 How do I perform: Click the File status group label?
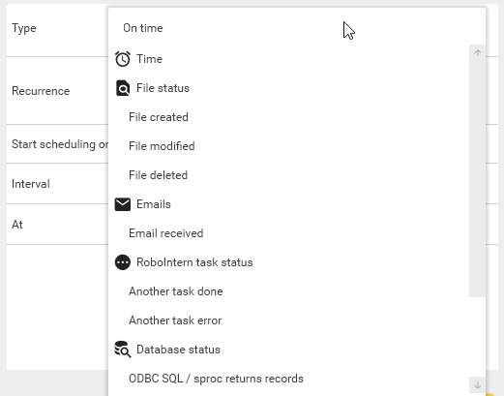[x=163, y=88]
